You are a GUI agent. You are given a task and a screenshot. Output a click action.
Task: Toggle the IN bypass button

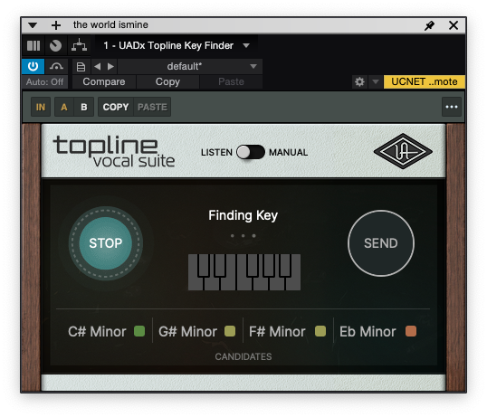(x=41, y=107)
